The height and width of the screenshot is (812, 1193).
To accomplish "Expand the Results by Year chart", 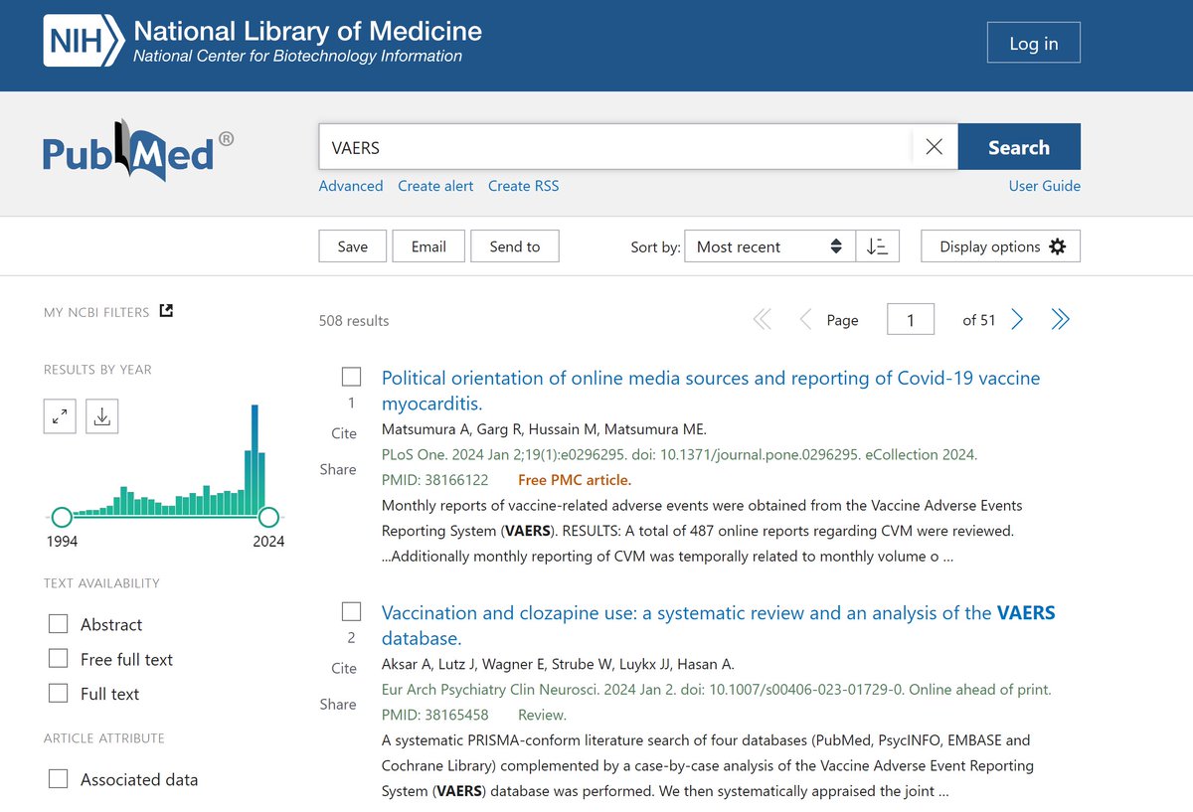I will pos(60,416).
